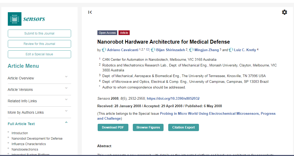294x156 pixels.
Task: Open settings via the gear icon
Action: [x=284, y=12]
